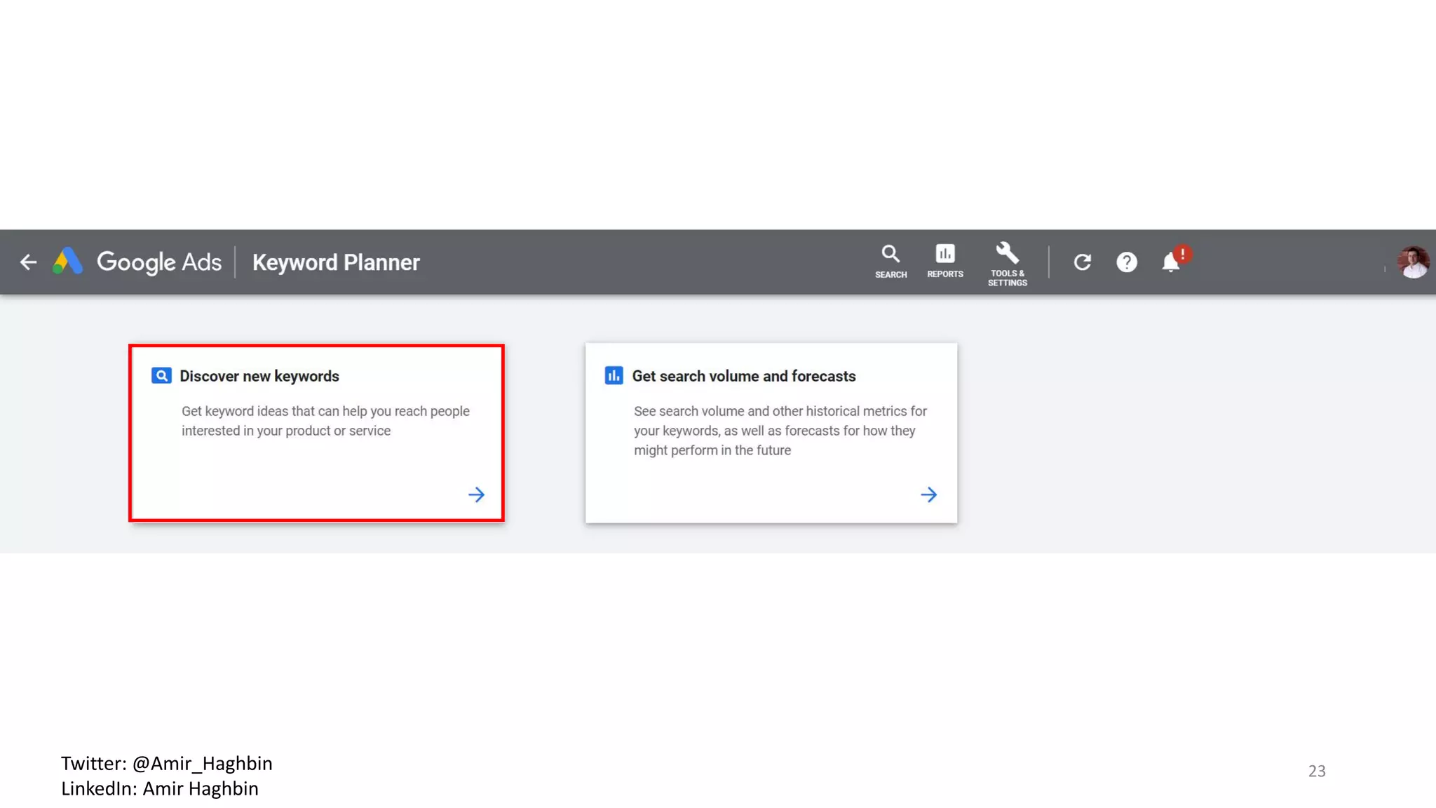Click the back arrow in the header
Image resolution: width=1436 pixels, height=808 pixels.
click(x=28, y=262)
